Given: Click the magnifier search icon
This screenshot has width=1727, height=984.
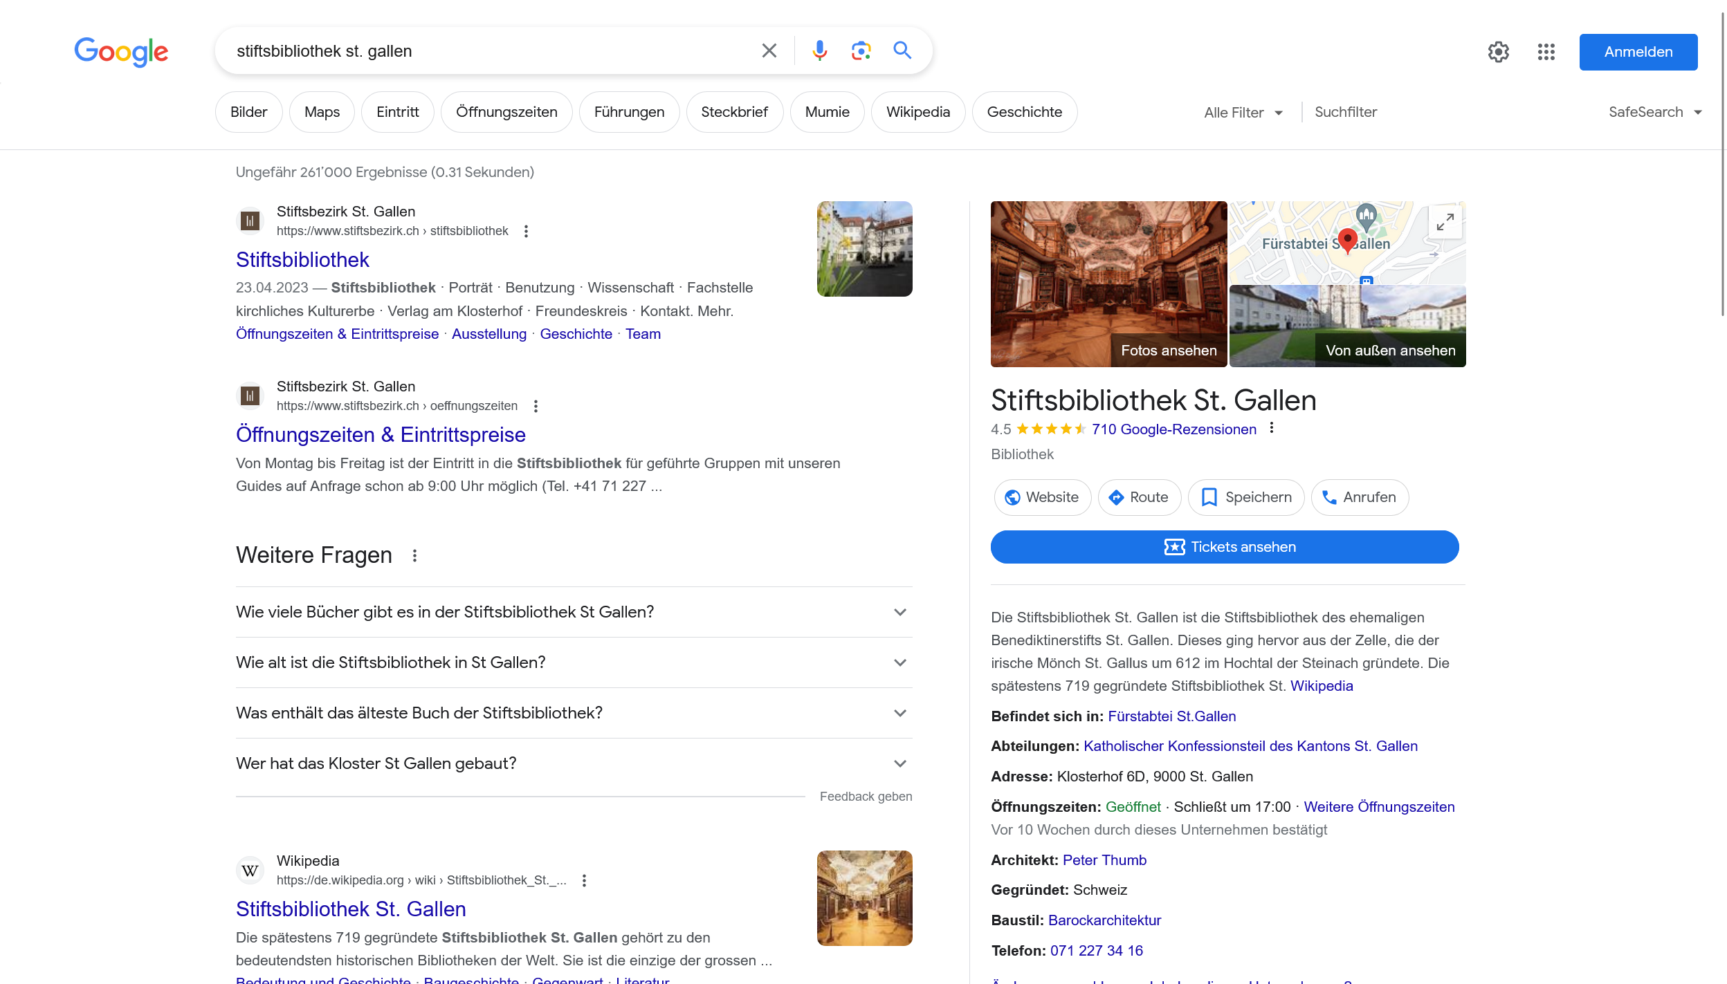Looking at the screenshot, I should [x=902, y=50].
